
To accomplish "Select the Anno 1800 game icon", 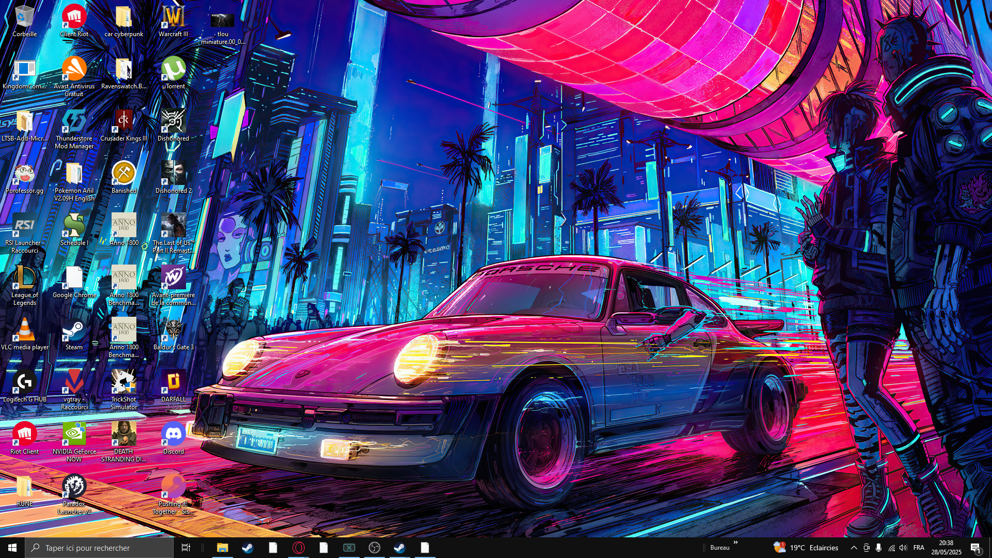I will [123, 230].
